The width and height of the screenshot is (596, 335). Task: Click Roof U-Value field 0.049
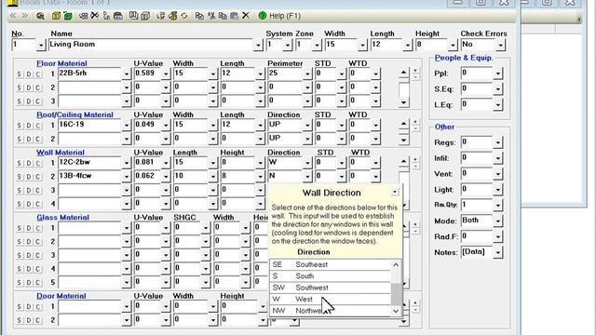tap(147, 125)
